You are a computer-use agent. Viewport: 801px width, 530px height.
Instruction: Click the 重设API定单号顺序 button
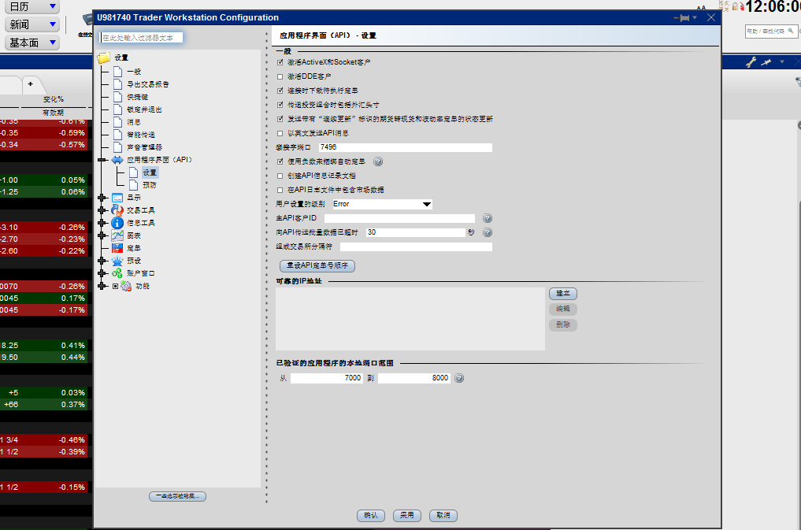[x=317, y=266]
